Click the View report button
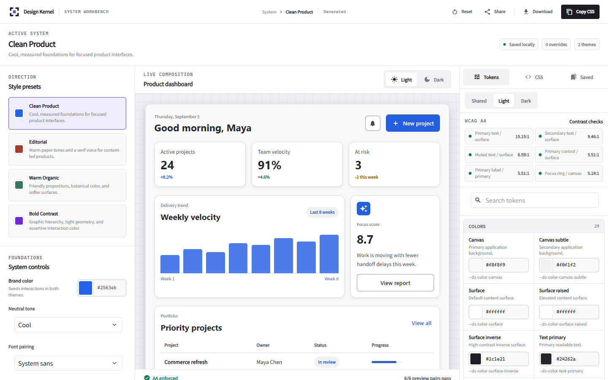Image resolution: width=608 pixels, height=380 pixels. pos(395,283)
